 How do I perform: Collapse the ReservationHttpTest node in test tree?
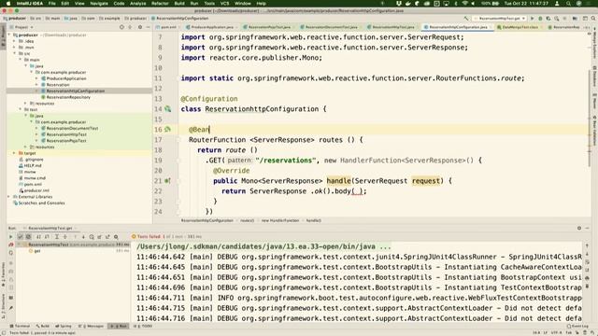click(x=19, y=245)
